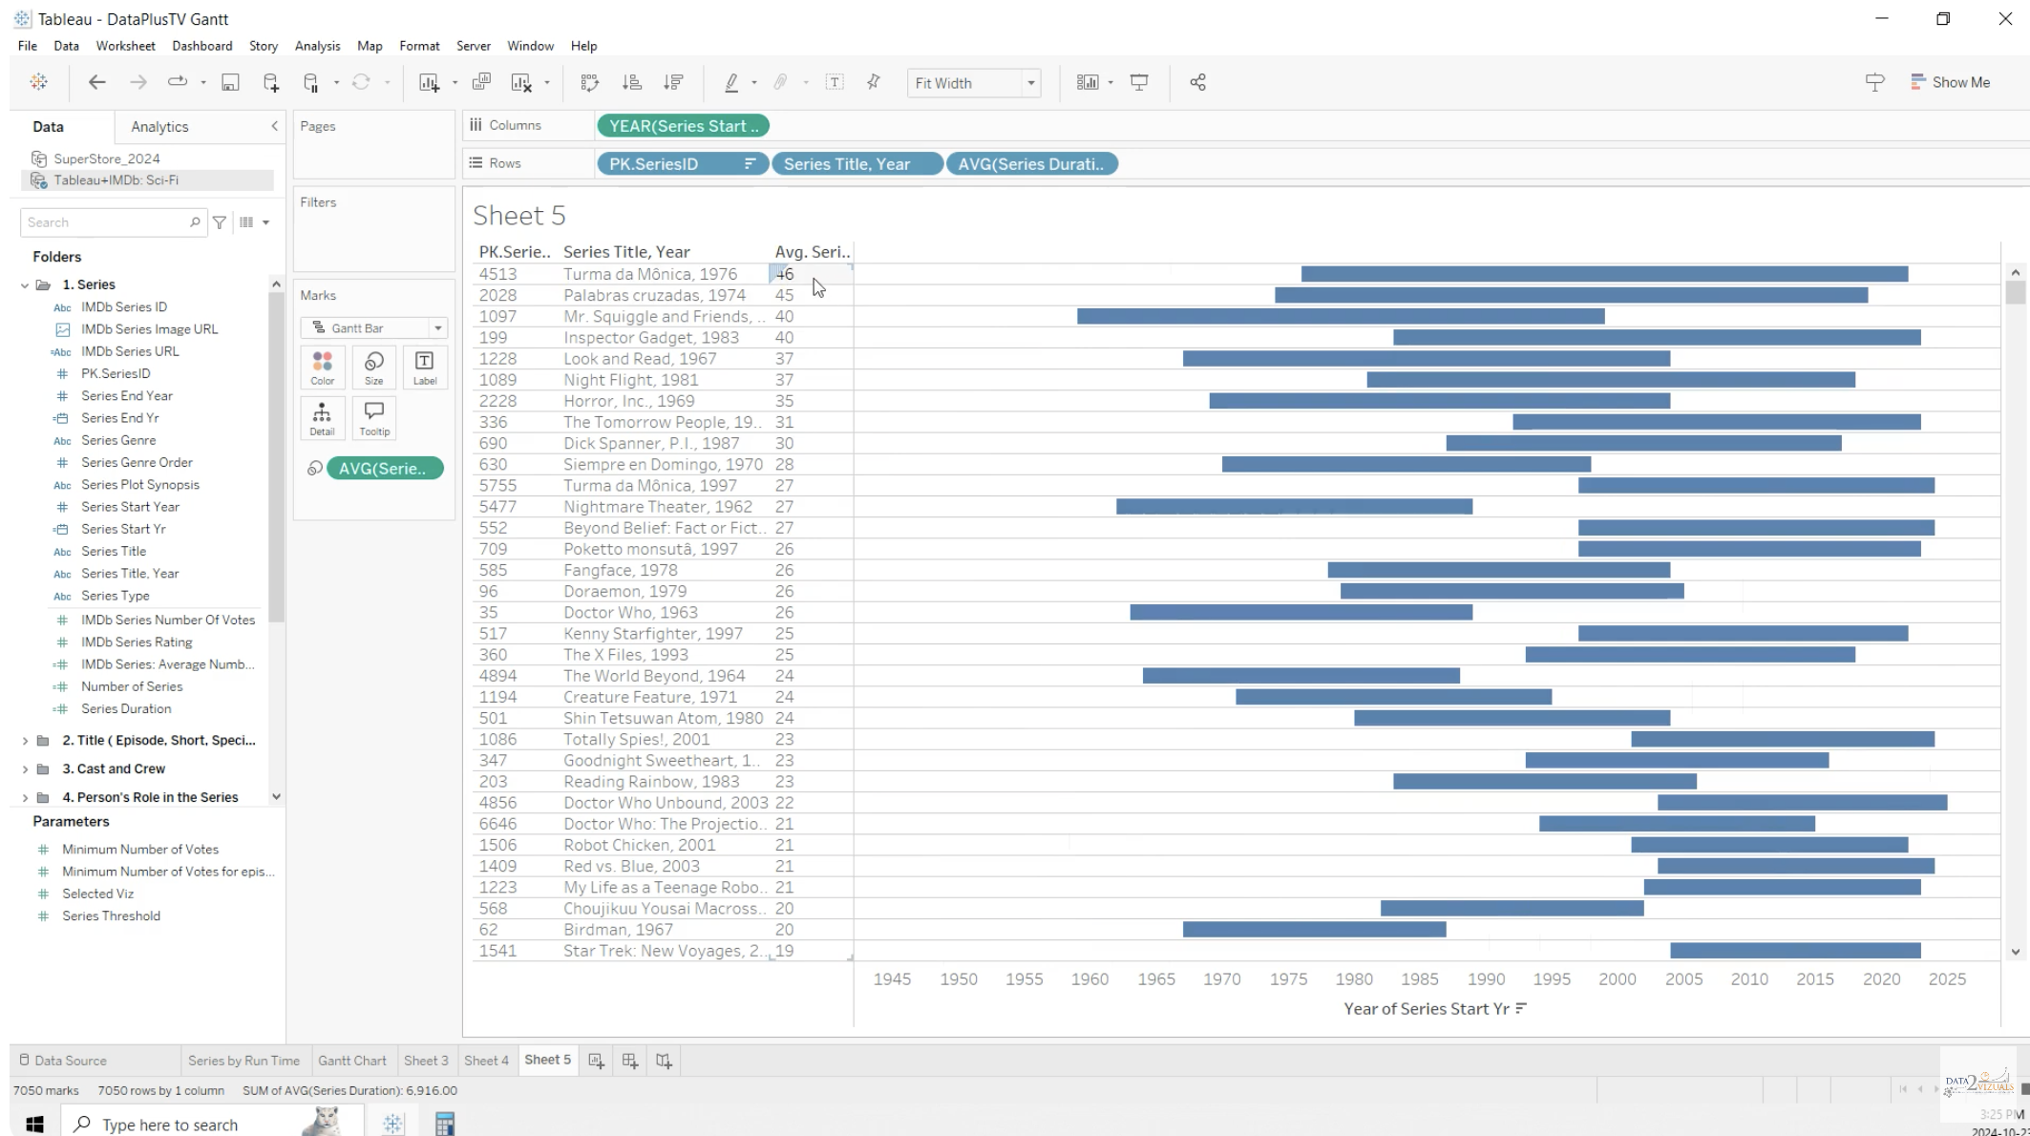2030x1136 pixels.
Task: Click the Swap Rows and Columns icon
Action: click(589, 83)
